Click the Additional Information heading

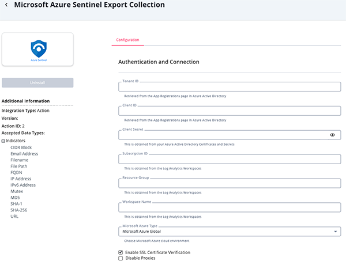point(25,101)
